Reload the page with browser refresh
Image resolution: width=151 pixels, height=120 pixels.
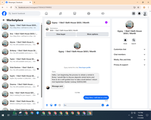[x=11, y=7]
